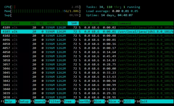Select process row PID 4058

(x=87, y=44)
